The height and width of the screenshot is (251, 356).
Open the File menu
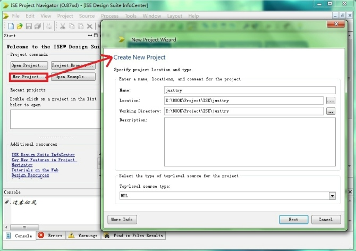[15, 16]
